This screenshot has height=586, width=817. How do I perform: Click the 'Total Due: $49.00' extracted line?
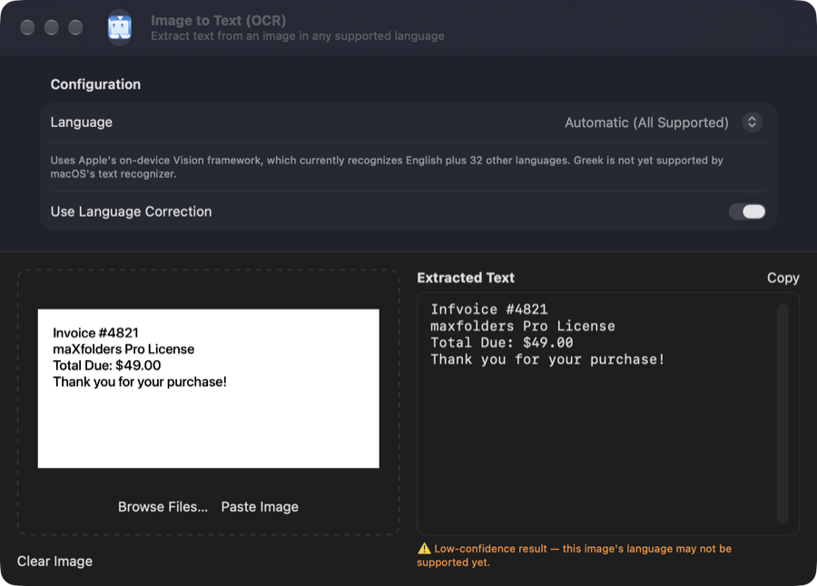click(502, 343)
